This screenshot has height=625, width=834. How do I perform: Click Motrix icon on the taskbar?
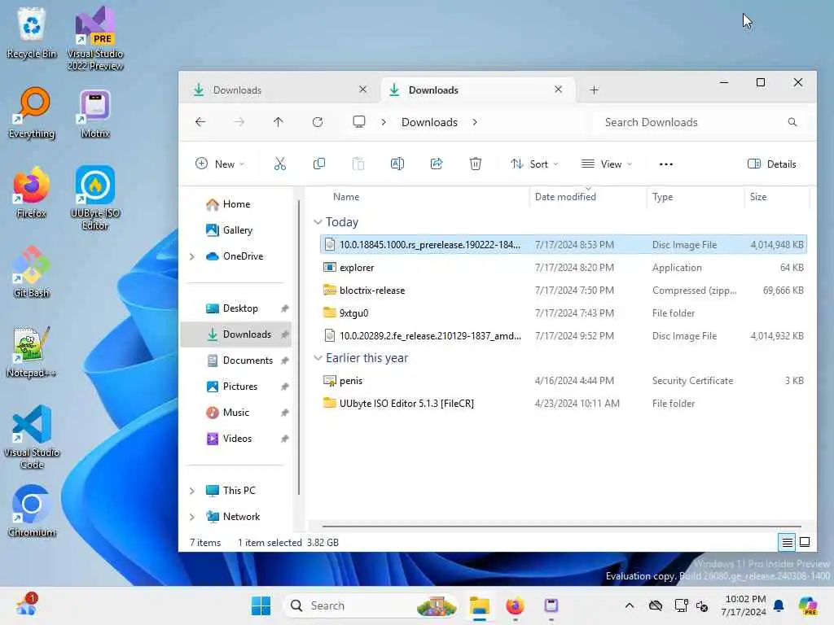(551, 605)
